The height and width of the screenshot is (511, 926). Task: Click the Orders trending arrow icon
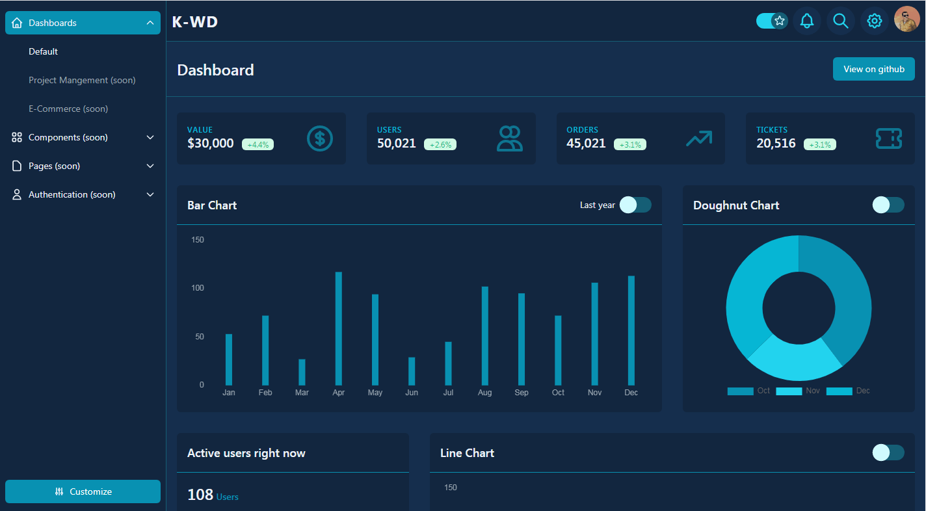click(699, 138)
